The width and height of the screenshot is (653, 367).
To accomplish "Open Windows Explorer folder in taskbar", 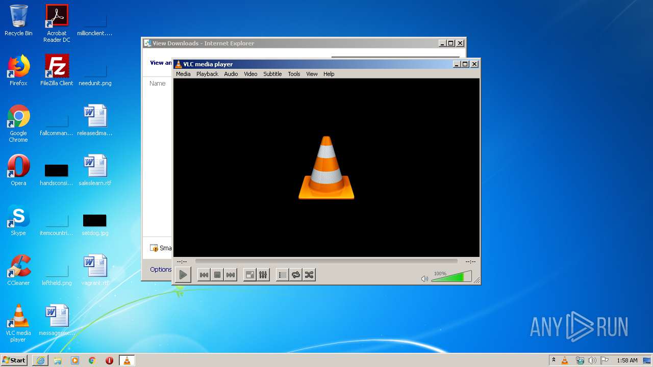I will 58,360.
